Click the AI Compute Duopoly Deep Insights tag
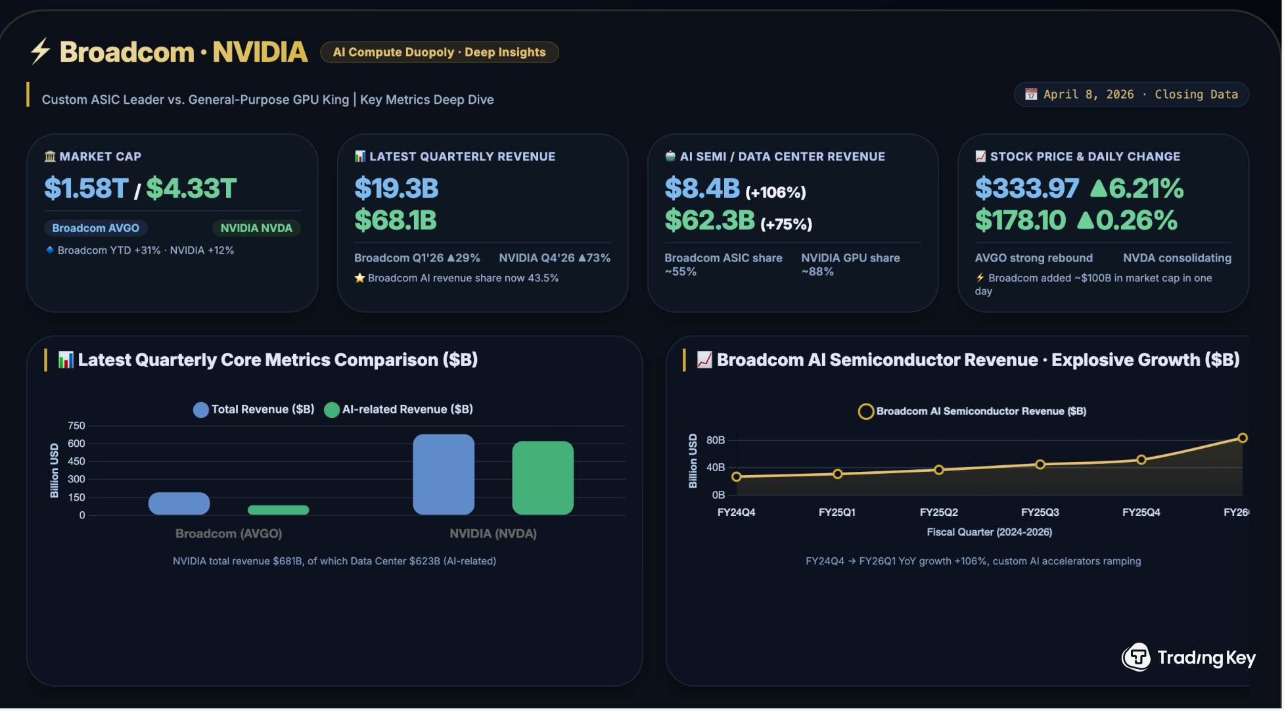The width and height of the screenshot is (1284, 711). [x=439, y=52]
